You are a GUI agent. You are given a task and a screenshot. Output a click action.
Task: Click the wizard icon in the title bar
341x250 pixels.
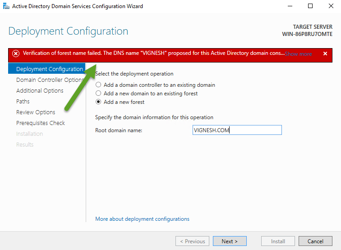tap(5, 6)
